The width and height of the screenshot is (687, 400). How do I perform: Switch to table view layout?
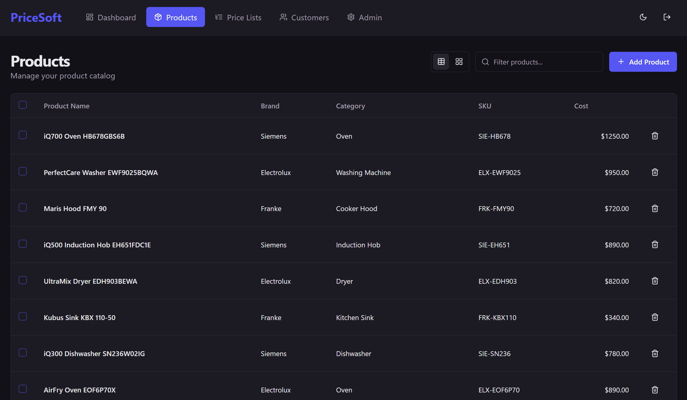[x=441, y=62]
